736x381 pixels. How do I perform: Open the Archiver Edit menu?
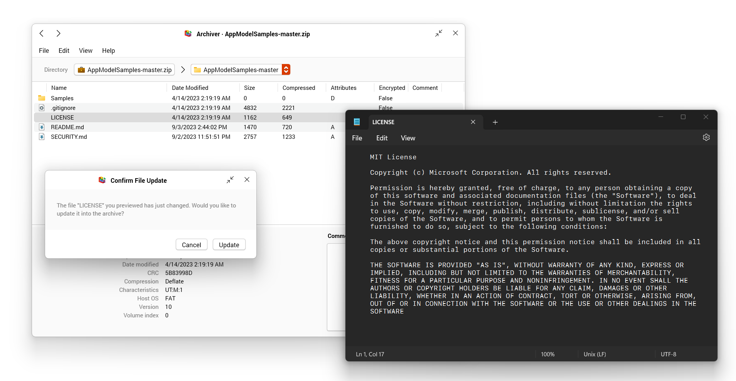click(64, 51)
